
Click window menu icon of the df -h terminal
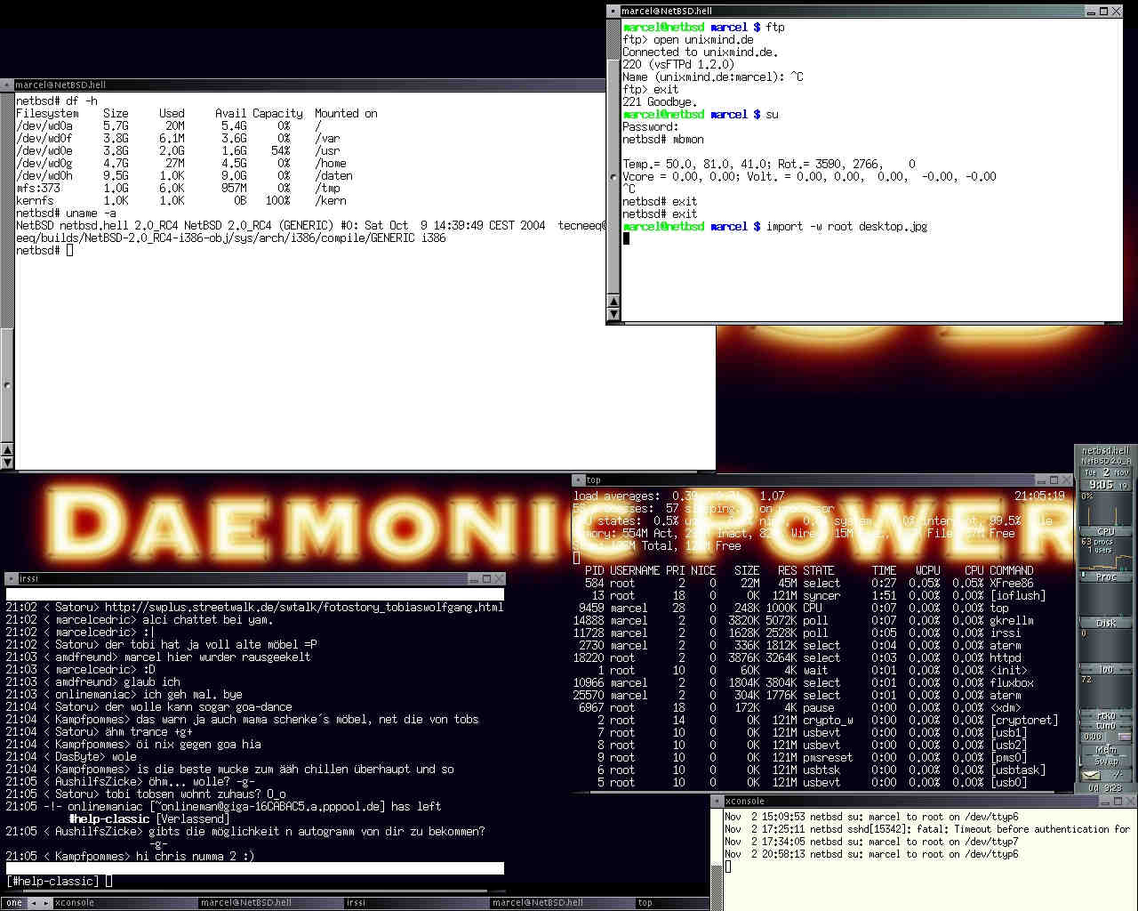(x=7, y=85)
